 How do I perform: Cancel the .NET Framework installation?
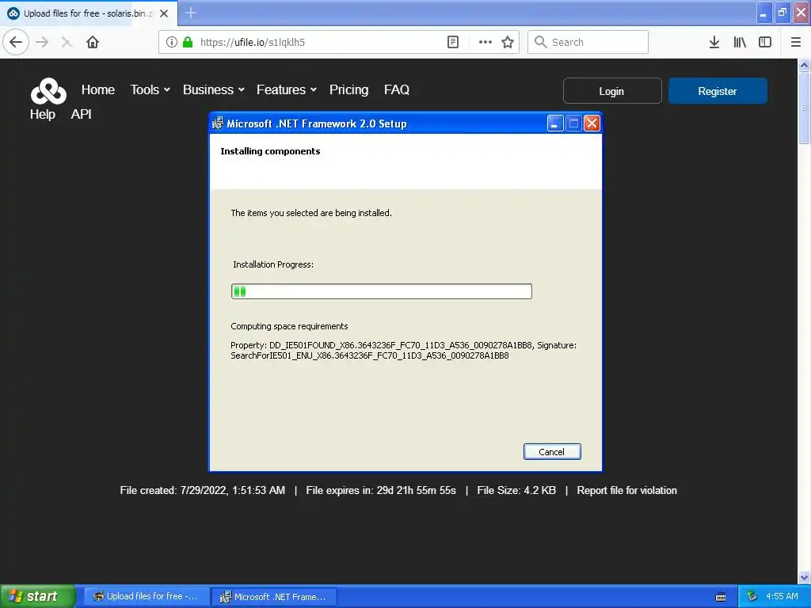(552, 451)
